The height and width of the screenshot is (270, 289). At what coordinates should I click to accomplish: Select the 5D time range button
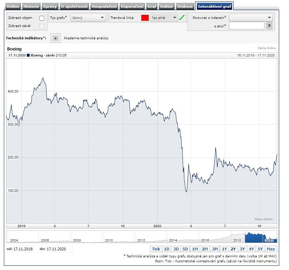185,249
